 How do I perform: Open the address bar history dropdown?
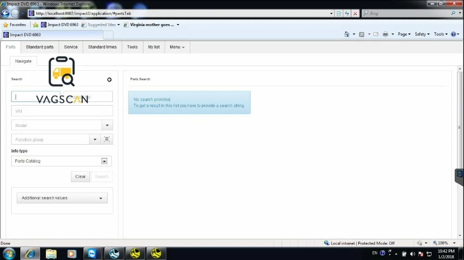331,13
